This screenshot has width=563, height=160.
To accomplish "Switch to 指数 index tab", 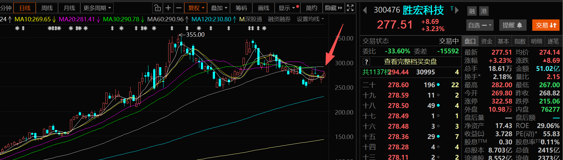I will (520, 41).
